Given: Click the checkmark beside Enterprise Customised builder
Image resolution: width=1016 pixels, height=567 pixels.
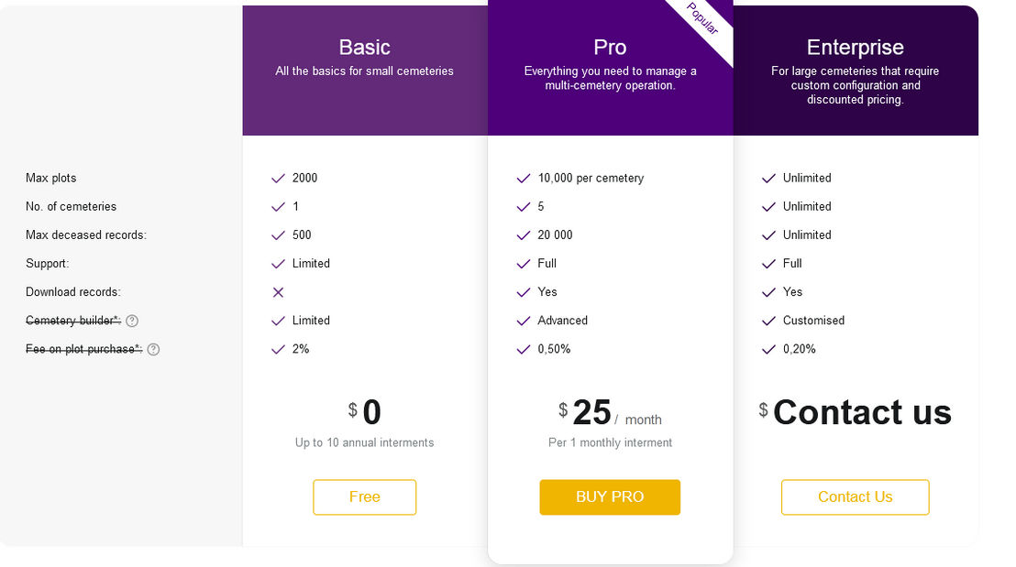Looking at the screenshot, I should (x=768, y=321).
